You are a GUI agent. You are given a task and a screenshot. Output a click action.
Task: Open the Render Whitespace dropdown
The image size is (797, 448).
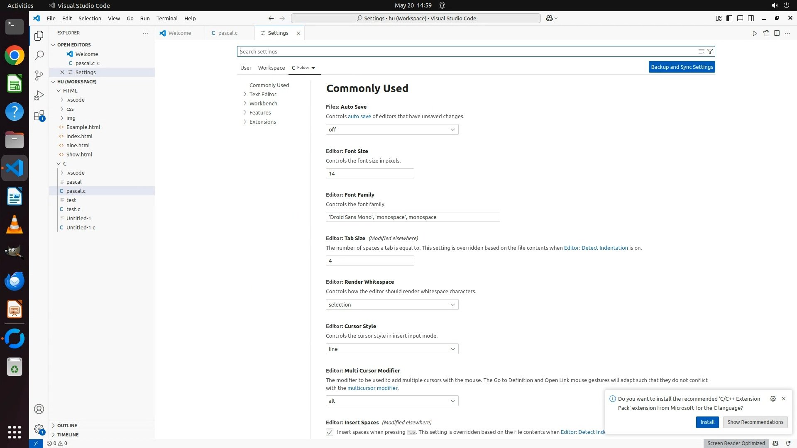392,305
